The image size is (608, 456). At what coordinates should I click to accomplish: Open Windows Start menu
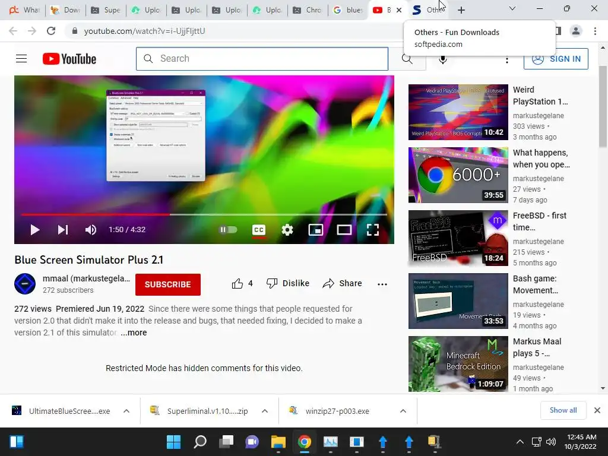point(174,442)
